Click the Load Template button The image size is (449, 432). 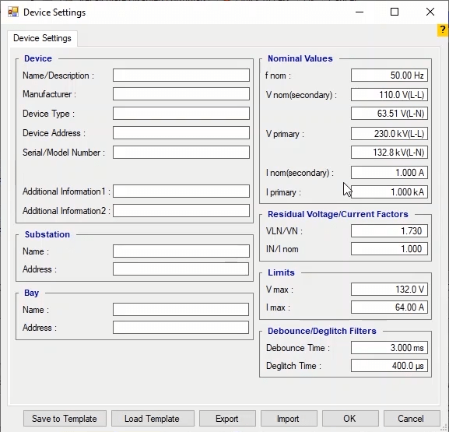(x=153, y=419)
